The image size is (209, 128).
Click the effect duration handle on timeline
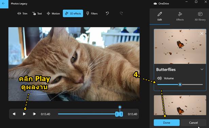click(119, 114)
